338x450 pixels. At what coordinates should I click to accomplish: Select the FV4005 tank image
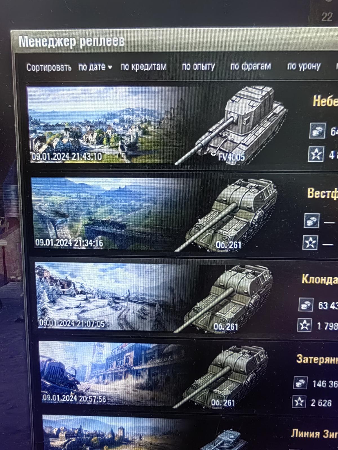(x=232, y=125)
